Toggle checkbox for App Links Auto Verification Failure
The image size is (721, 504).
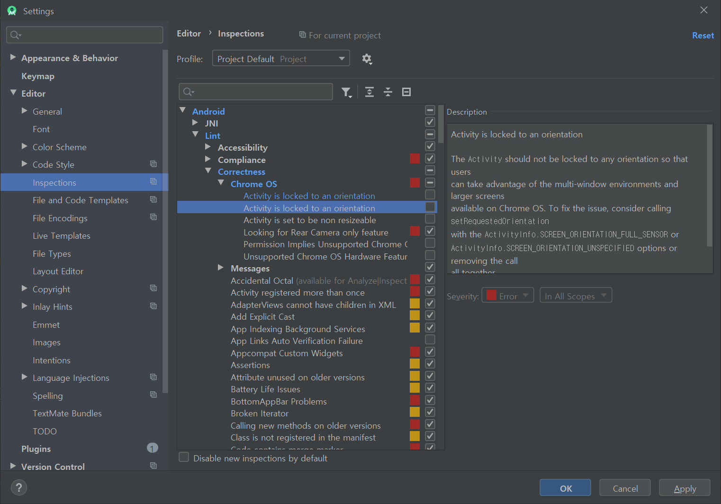(x=430, y=340)
